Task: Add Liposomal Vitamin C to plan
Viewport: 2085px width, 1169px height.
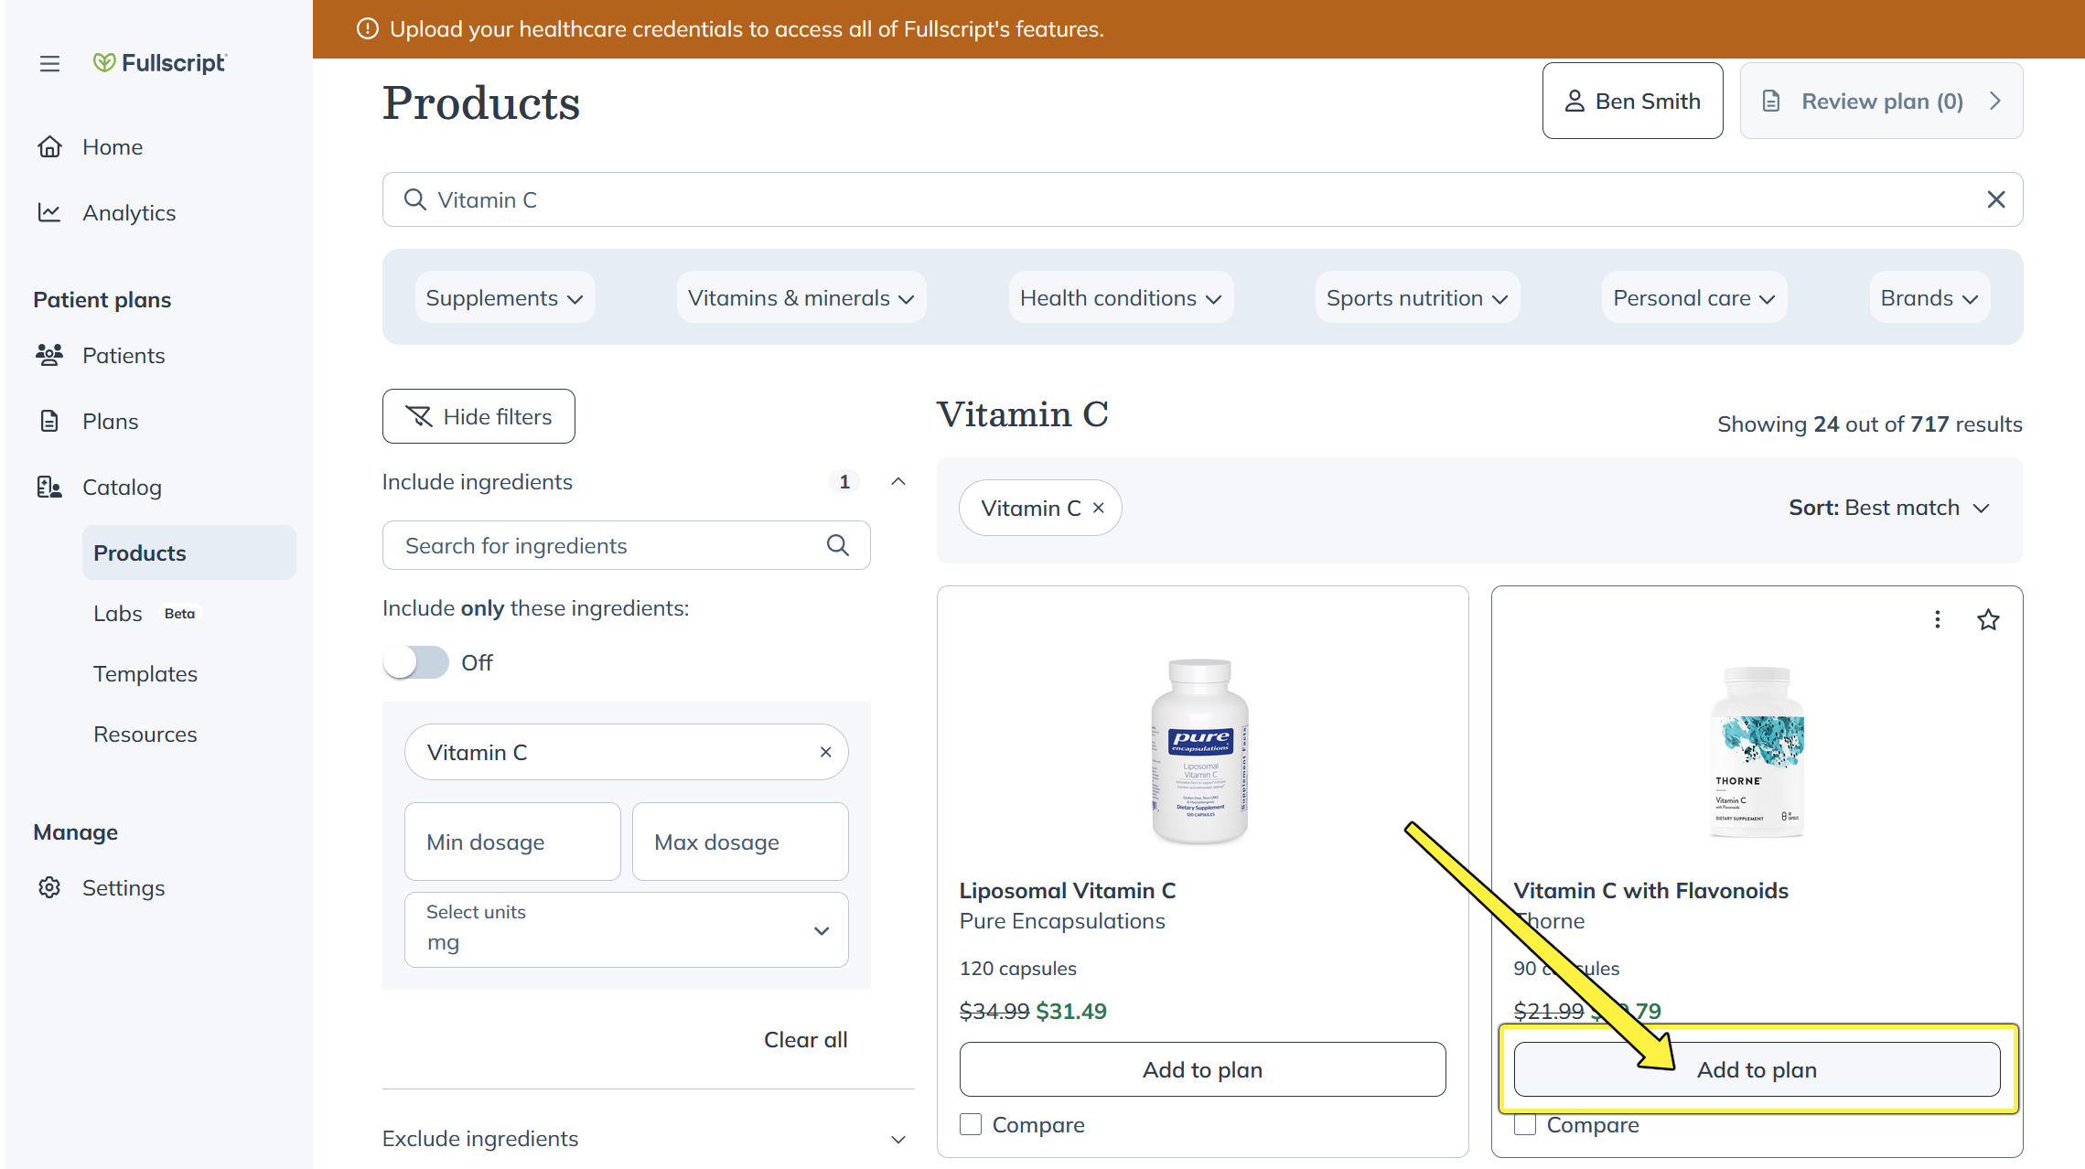Action: (1202, 1069)
